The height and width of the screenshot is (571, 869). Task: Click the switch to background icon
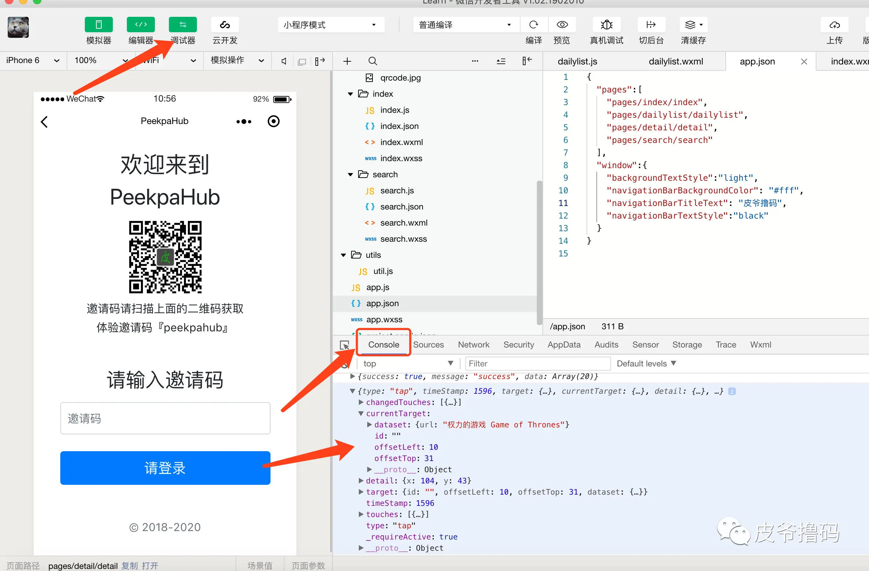(651, 25)
